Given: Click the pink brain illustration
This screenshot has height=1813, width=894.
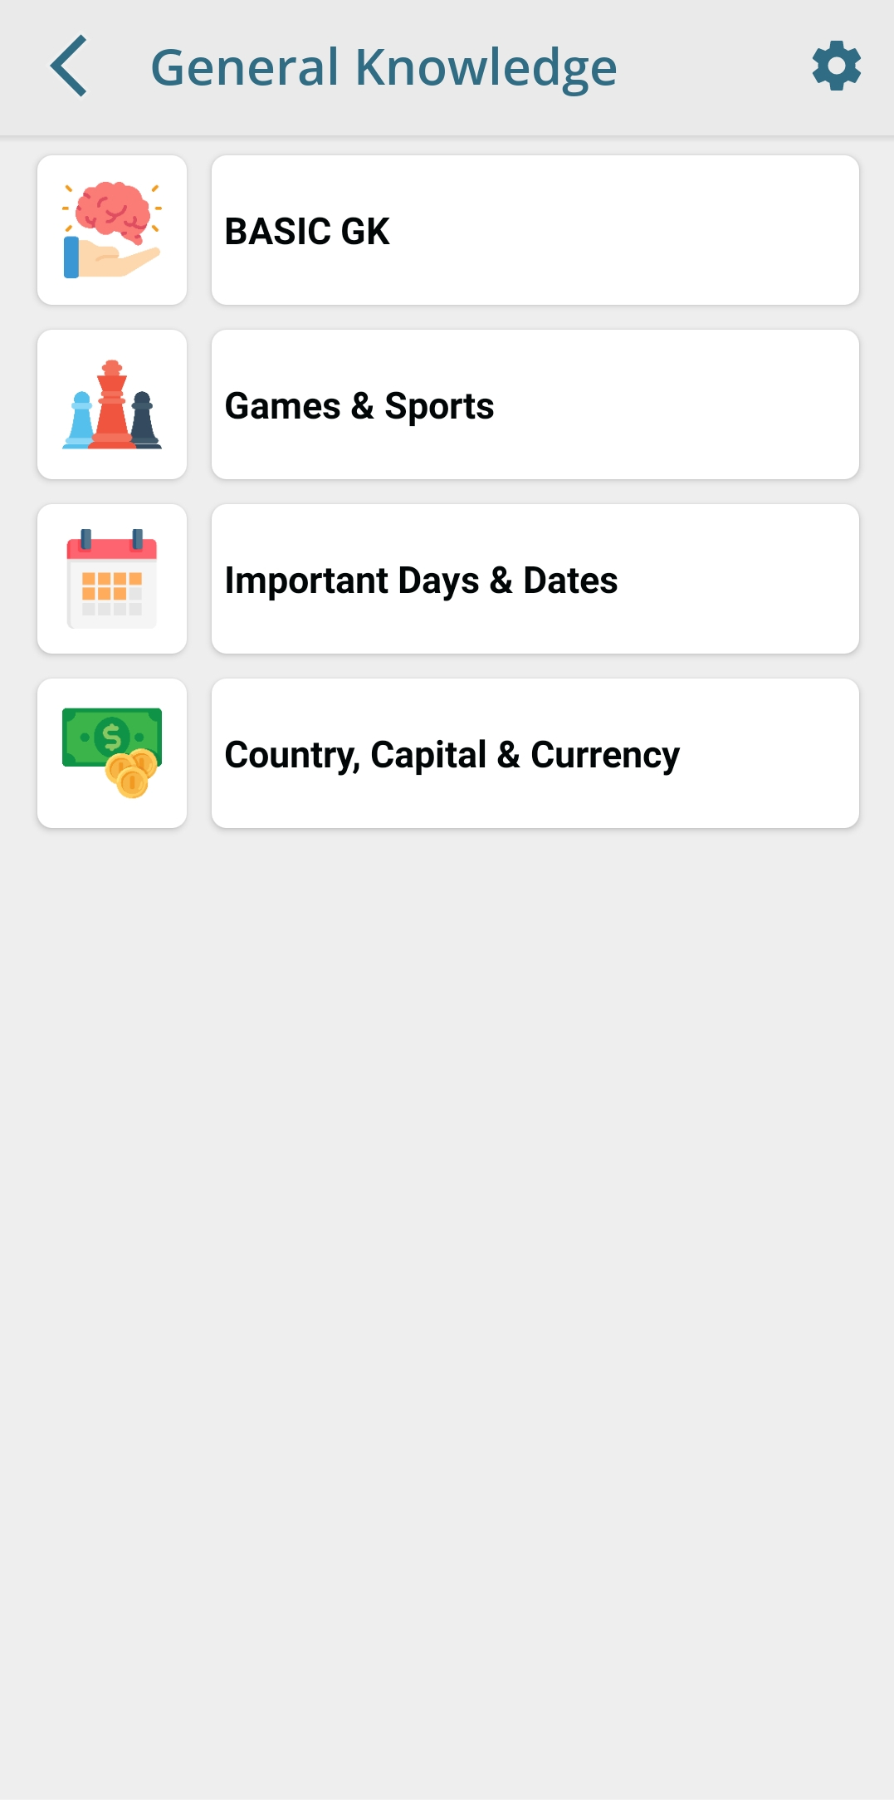Looking at the screenshot, I should pos(114,208).
